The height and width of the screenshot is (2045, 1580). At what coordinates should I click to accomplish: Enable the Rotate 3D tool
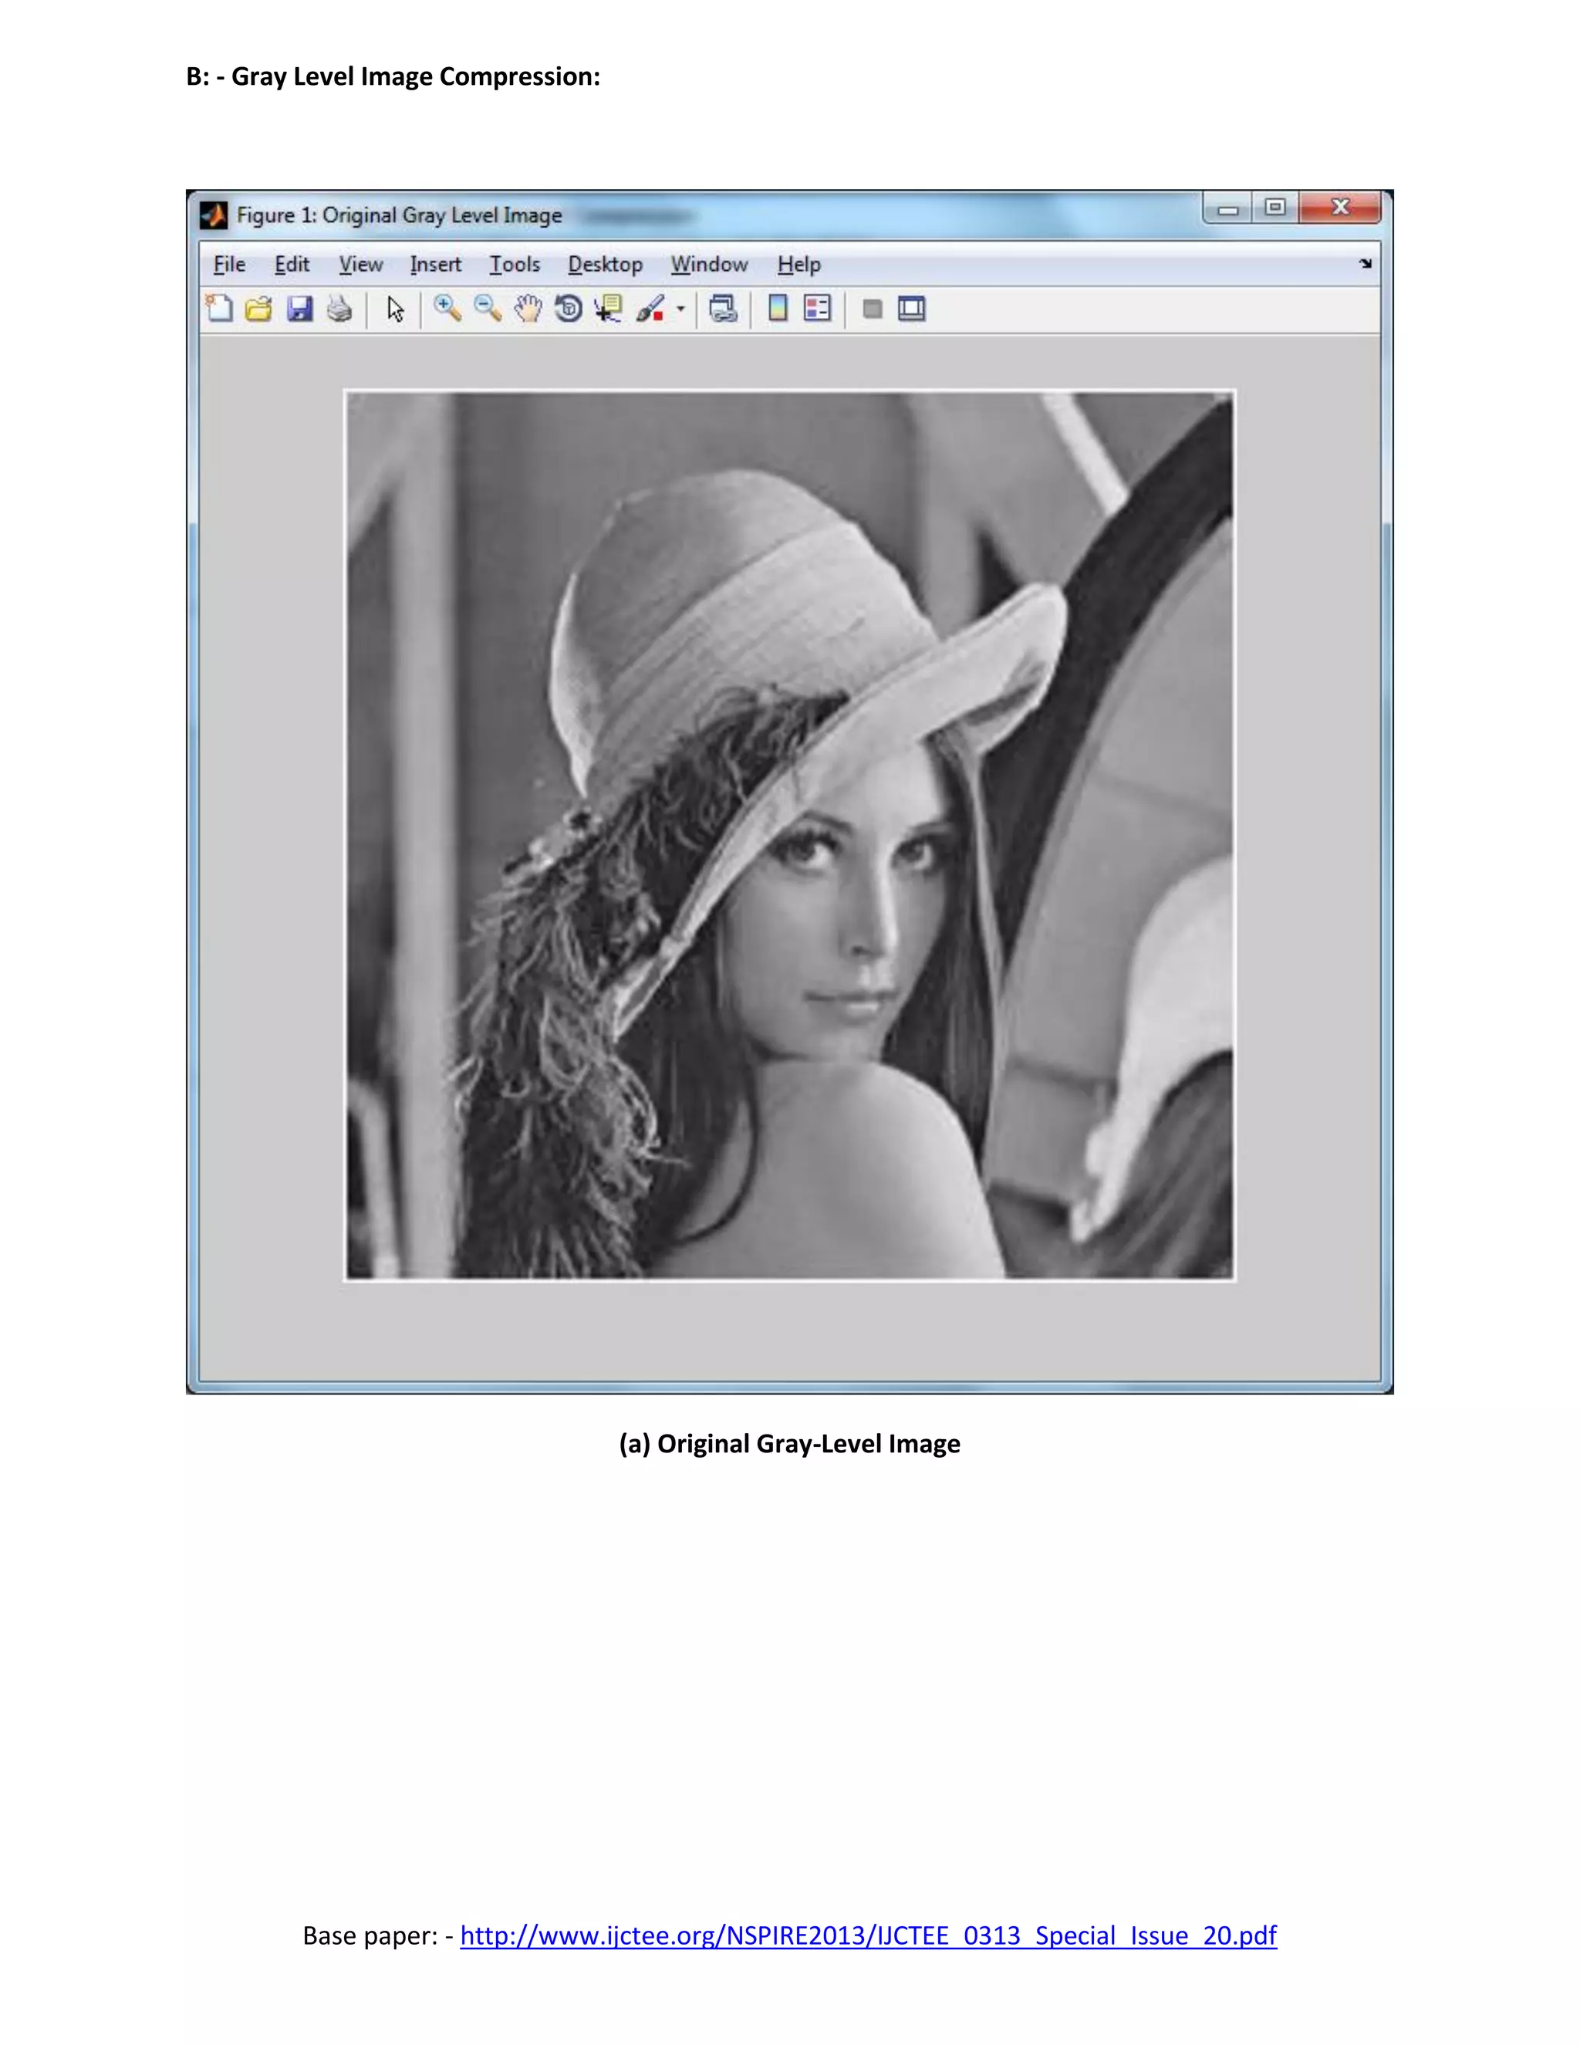pyautogui.click(x=568, y=309)
